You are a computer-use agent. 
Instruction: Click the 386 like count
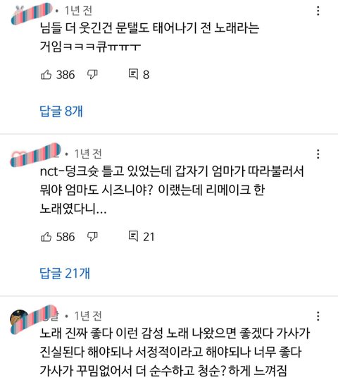[65, 75]
